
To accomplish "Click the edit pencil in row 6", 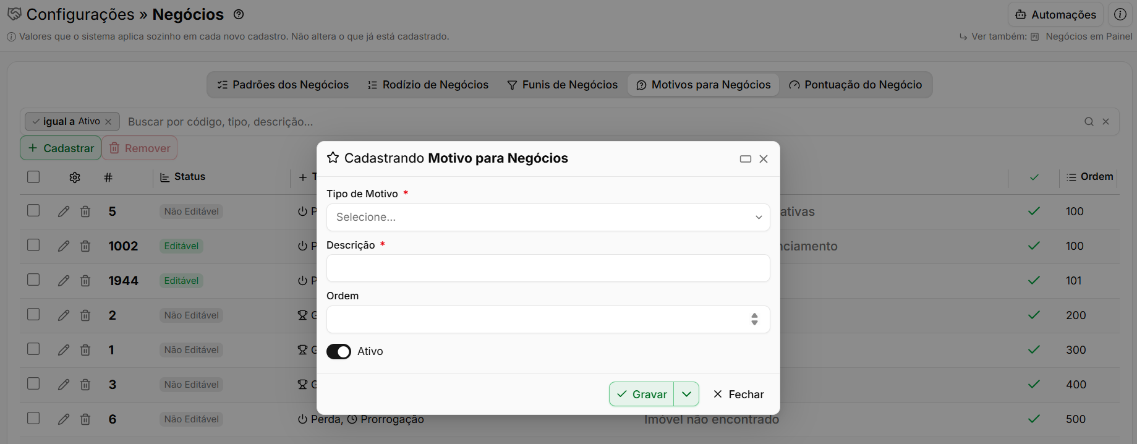I will pos(64,419).
